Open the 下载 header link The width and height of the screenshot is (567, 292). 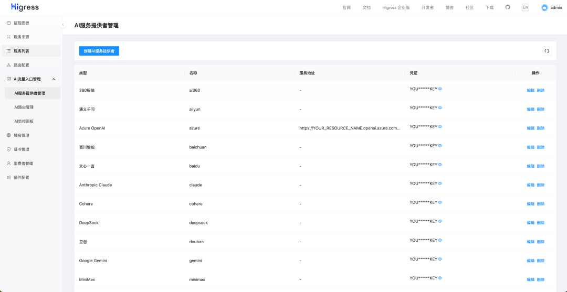pyautogui.click(x=490, y=7)
